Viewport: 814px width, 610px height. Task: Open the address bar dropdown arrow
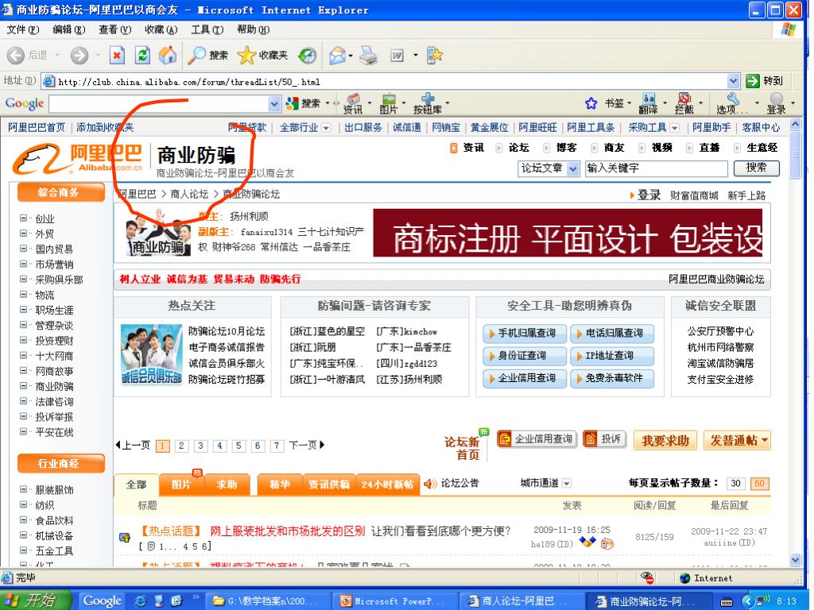733,81
